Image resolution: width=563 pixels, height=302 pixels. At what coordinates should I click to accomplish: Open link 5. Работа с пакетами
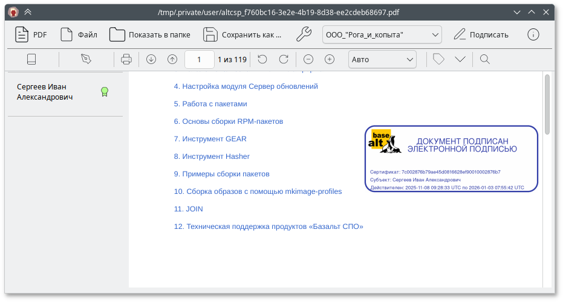point(210,104)
